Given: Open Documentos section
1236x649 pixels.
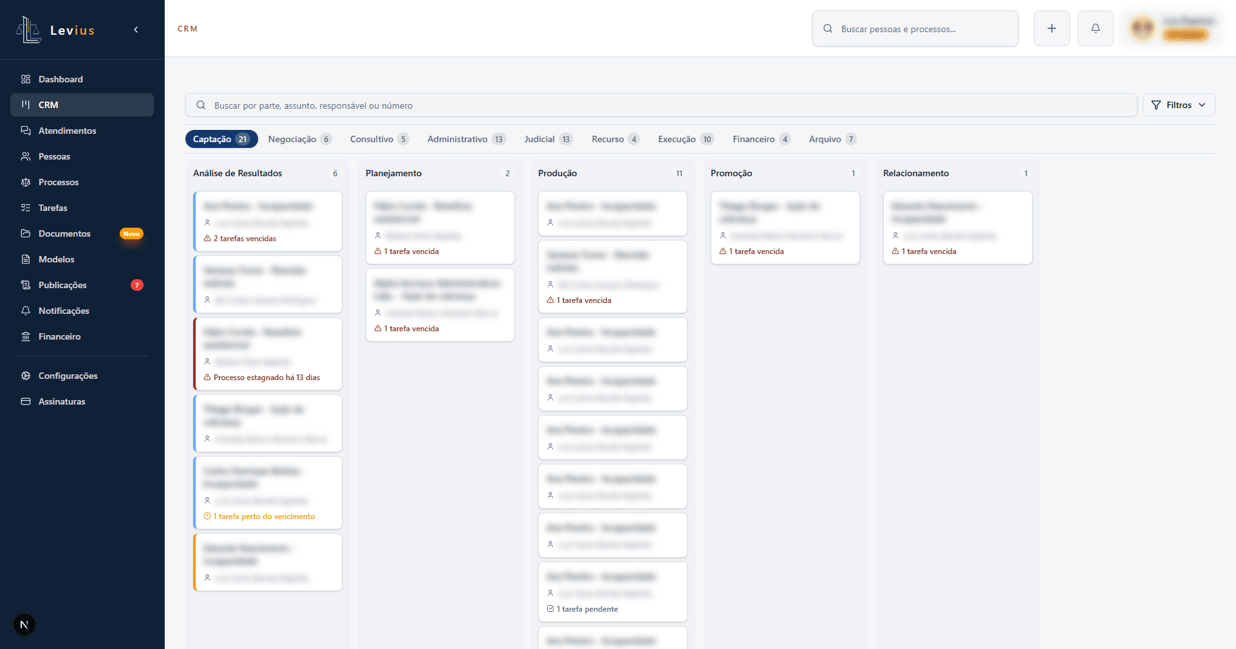Looking at the screenshot, I should click(x=82, y=233).
